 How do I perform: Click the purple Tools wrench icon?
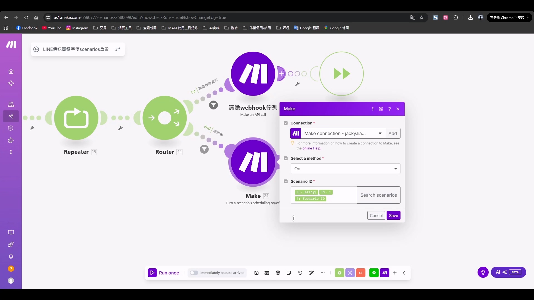click(350, 273)
